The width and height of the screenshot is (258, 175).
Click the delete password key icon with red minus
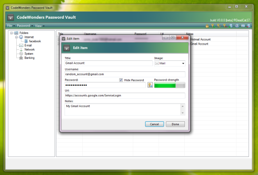(225, 26)
